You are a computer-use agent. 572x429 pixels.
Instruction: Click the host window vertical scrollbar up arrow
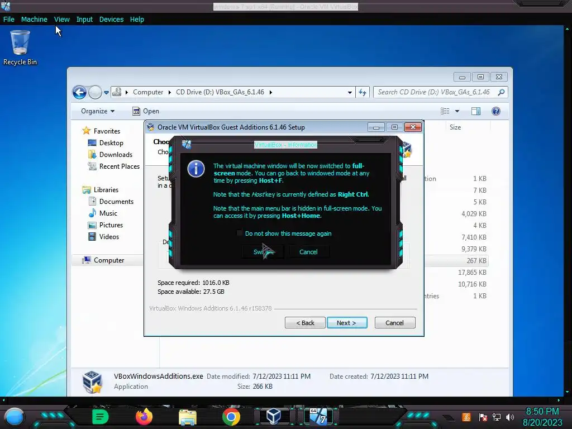(x=568, y=28)
